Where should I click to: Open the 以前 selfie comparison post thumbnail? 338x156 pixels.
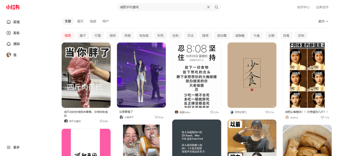tap(252, 138)
